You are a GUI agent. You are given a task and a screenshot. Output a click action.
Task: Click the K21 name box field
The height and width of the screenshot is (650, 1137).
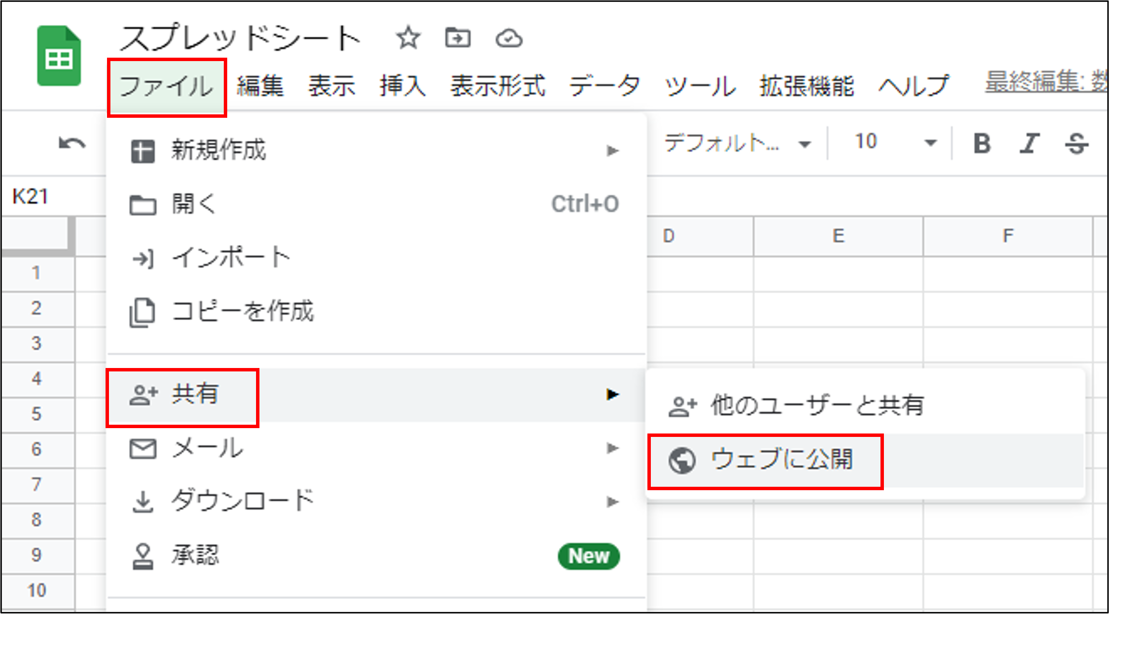pyautogui.click(x=30, y=196)
